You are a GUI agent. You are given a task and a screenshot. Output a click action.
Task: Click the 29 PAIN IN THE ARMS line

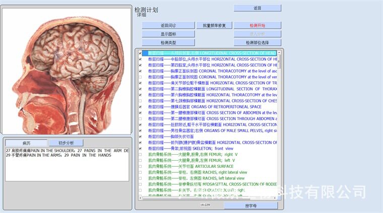[58, 155]
